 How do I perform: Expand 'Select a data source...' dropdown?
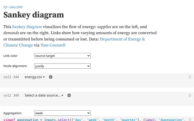pos(44,95)
